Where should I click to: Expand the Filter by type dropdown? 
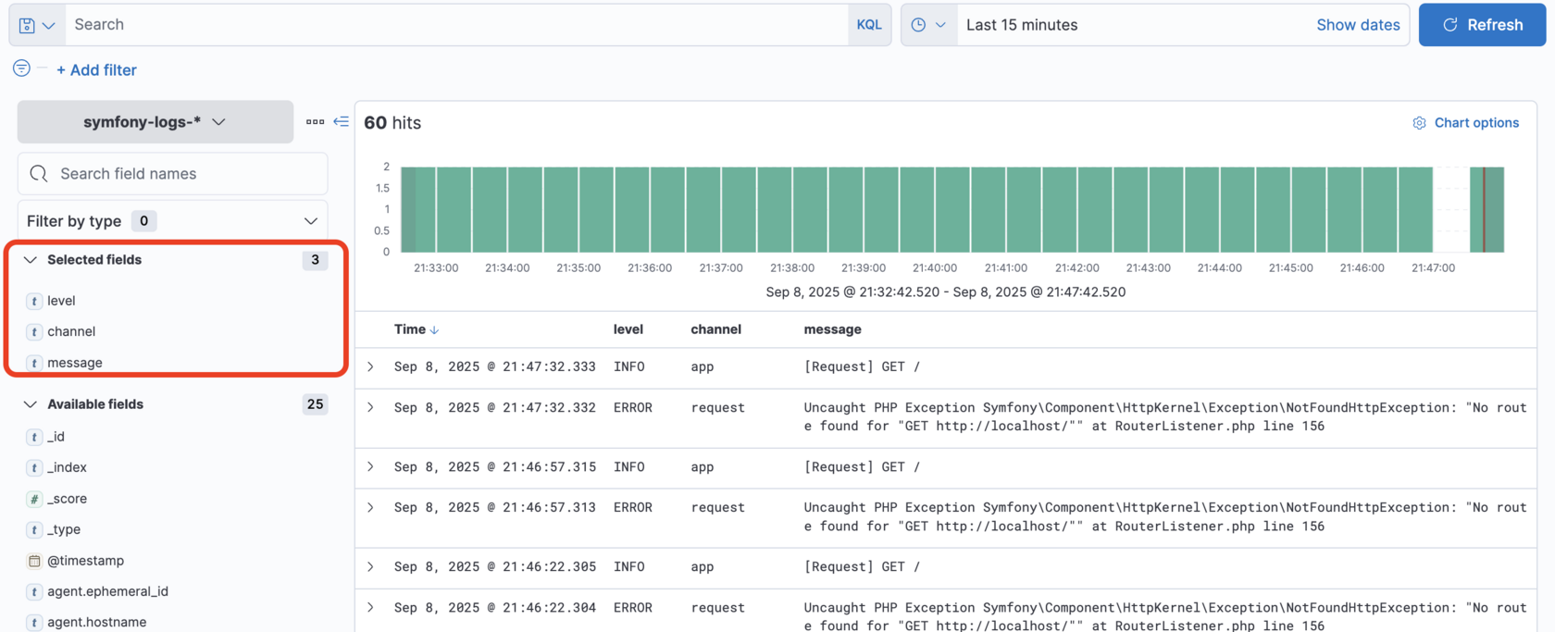[172, 221]
